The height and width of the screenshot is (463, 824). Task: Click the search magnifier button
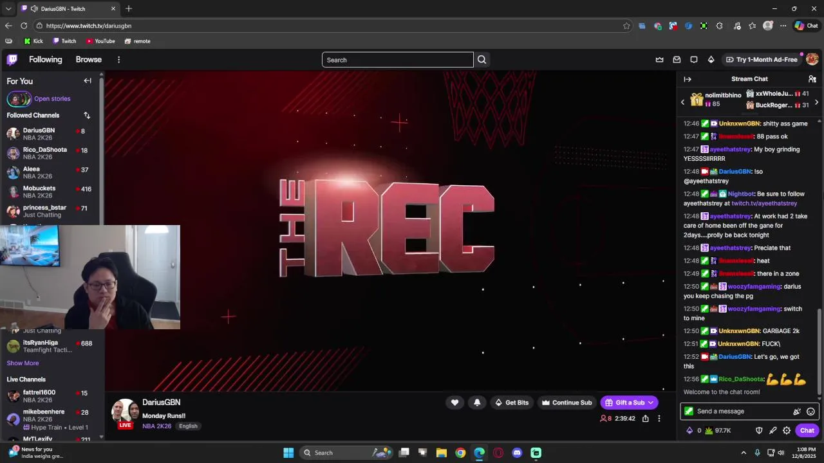point(482,60)
